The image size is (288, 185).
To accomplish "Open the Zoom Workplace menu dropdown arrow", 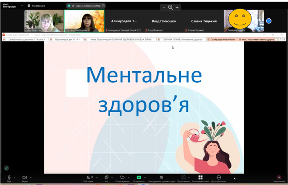I will coord(22,6).
